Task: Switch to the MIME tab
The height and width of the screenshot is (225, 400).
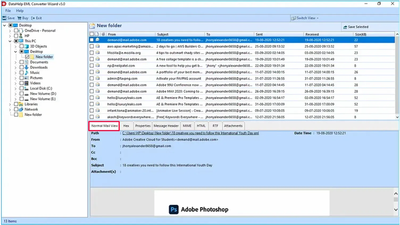Action: [x=187, y=126]
